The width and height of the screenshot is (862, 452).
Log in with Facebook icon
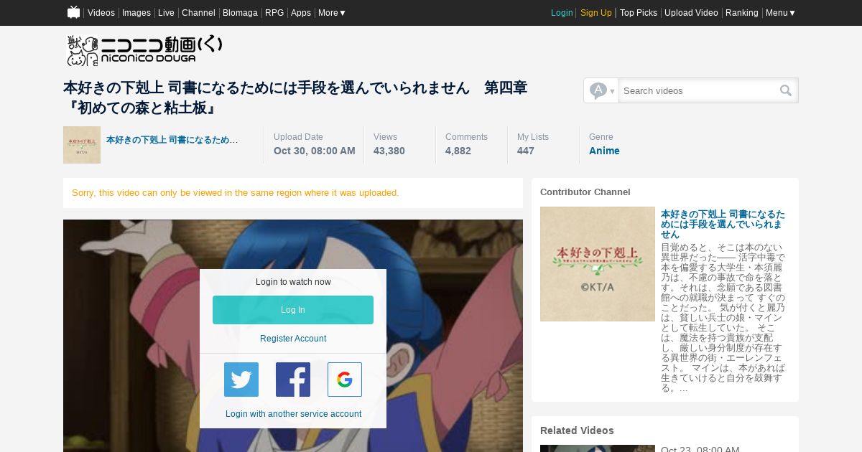click(x=293, y=380)
